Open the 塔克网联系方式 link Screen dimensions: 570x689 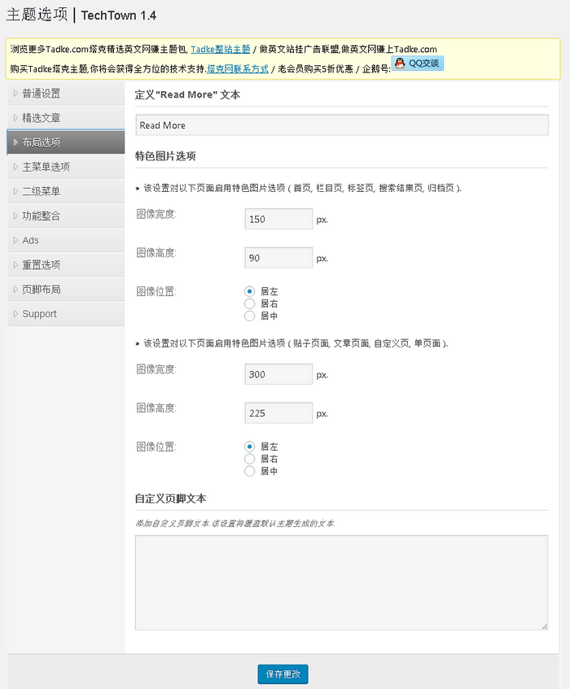click(x=238, y=69)
